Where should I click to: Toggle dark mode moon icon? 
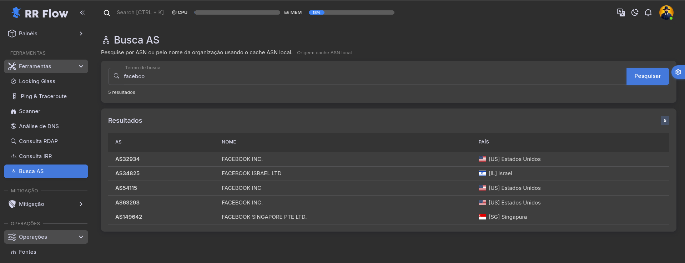pos(635,13)
